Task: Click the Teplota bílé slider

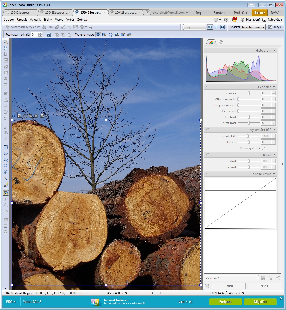Action: tap(248, 136)
